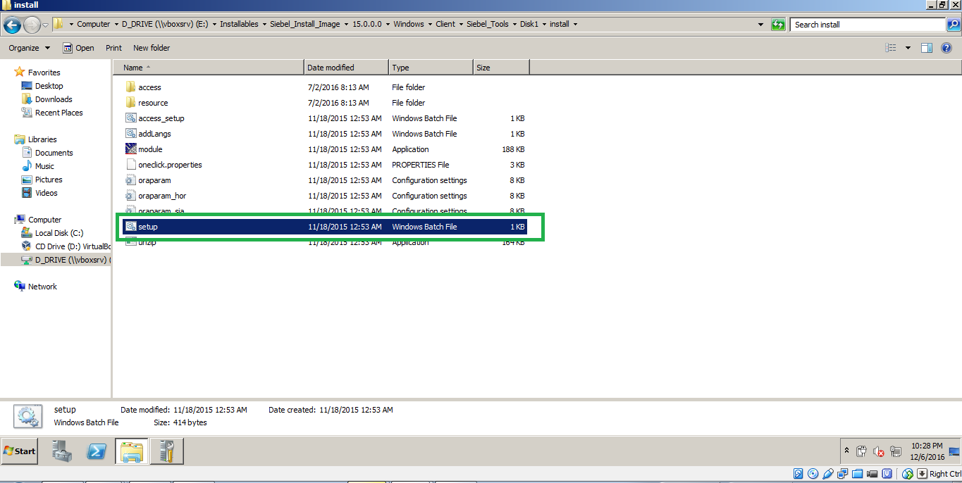The image size is (962, 483).
Task: Open the change-view dropdown arrow
Action: click(908, 47)
